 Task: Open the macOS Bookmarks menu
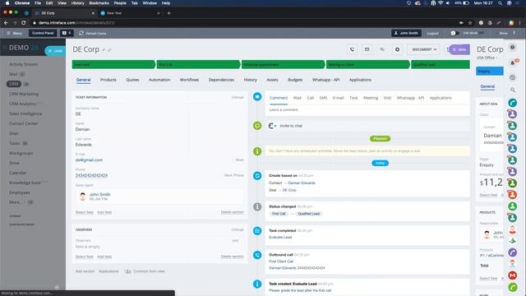(99, 3)
